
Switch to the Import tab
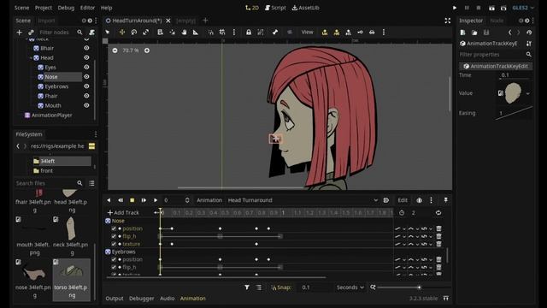46,21
